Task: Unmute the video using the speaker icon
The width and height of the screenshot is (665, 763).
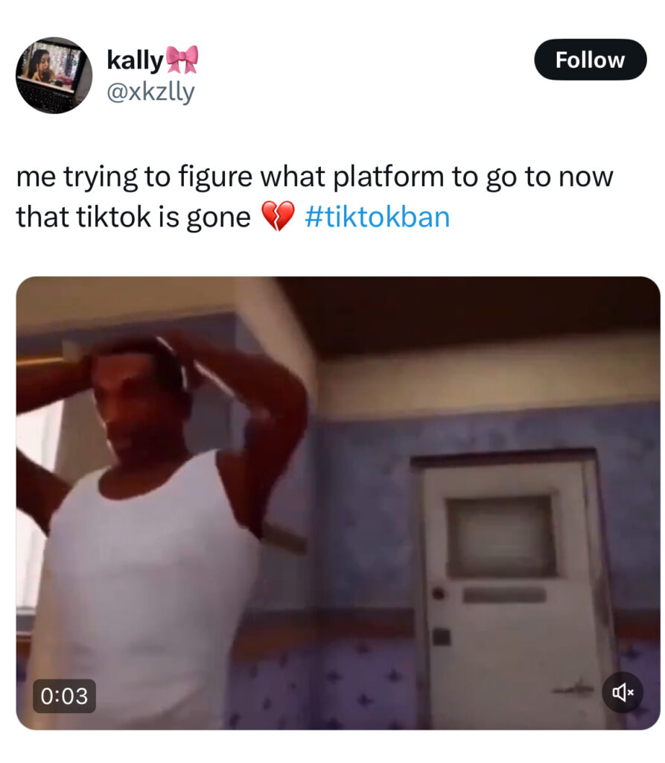Action: pyautogui.click(x=623, y=692)
